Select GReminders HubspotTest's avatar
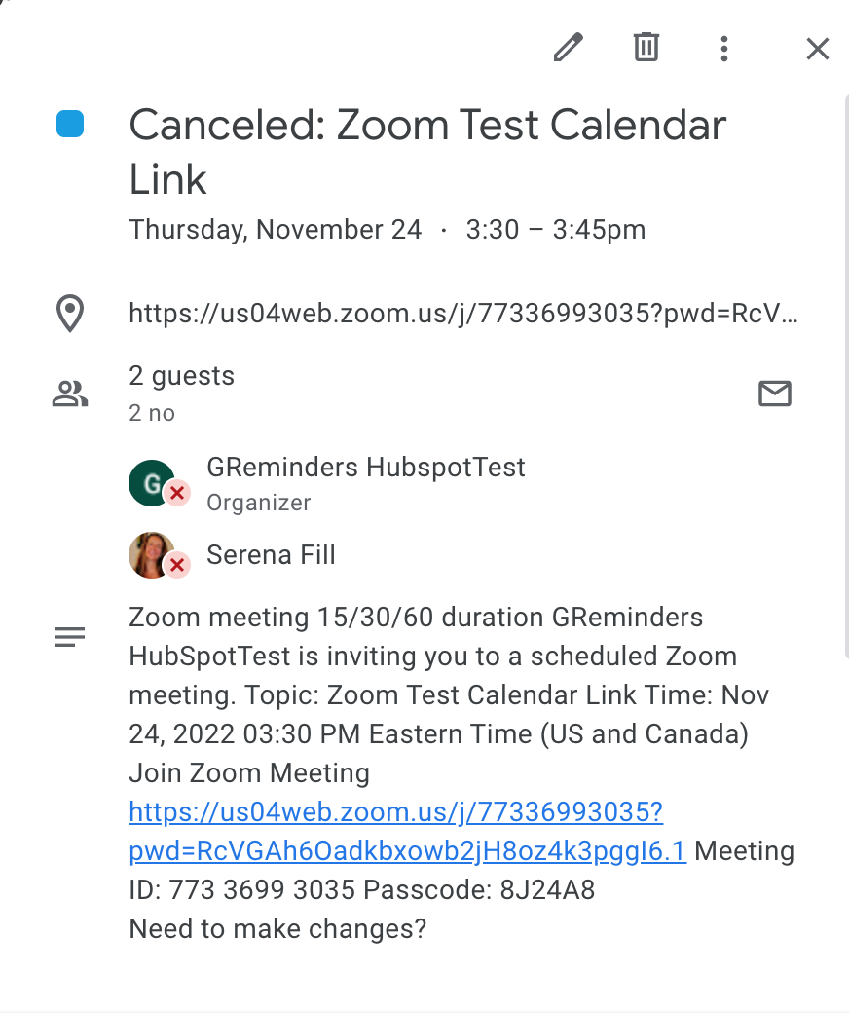 pos(151,481)
